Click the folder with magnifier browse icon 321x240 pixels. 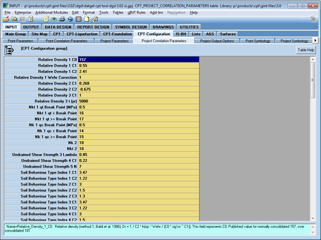coord(14,19)
